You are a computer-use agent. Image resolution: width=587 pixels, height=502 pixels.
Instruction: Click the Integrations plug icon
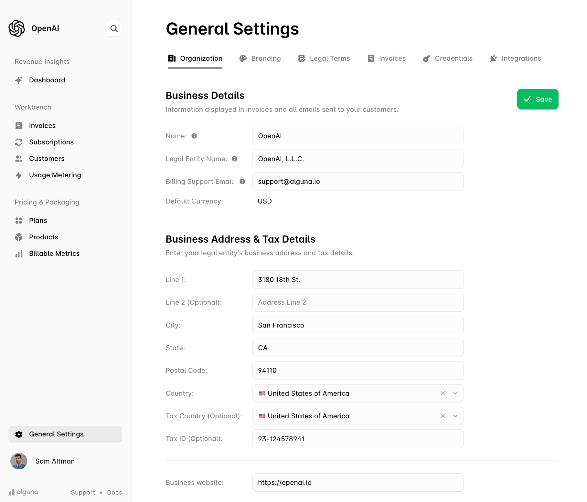point(494,58)
